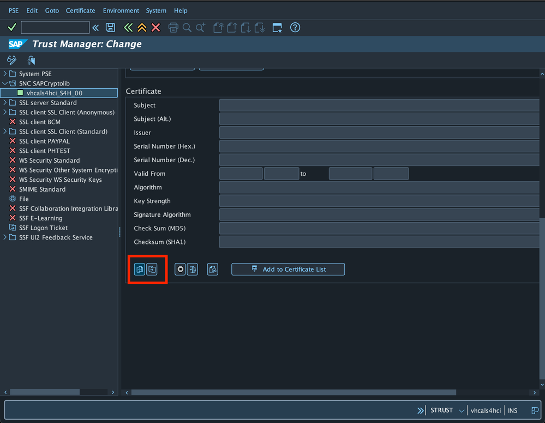Select SSL client BCM entry
The width and height of the screenshot is (545, 423).
coord(40,122)
